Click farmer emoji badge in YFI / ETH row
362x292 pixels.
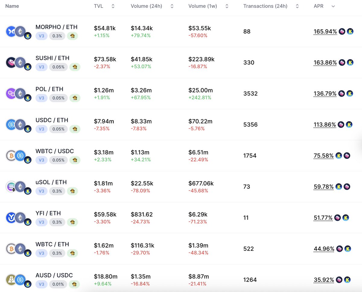pos(72,222)
